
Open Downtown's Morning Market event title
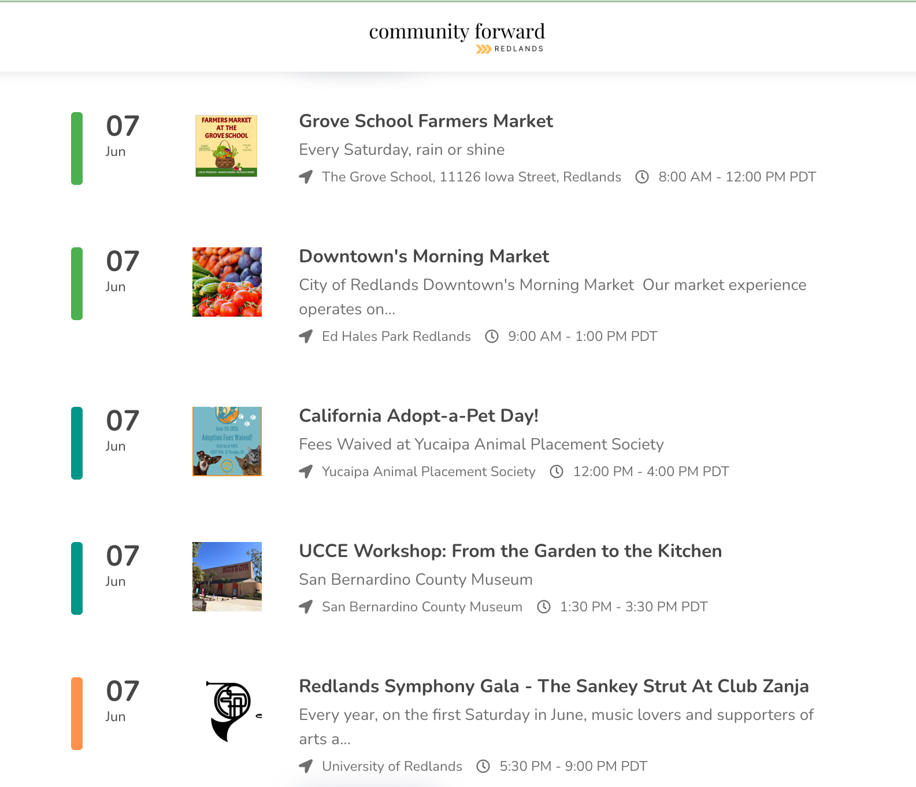pyautogui.click(x=424, y=256)
